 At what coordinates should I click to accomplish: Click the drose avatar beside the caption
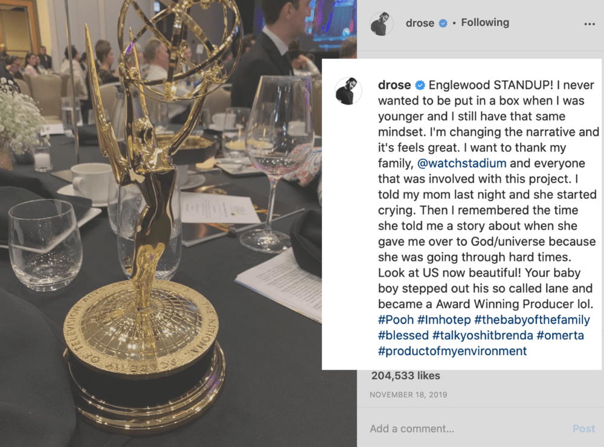[x=349, y=91]
